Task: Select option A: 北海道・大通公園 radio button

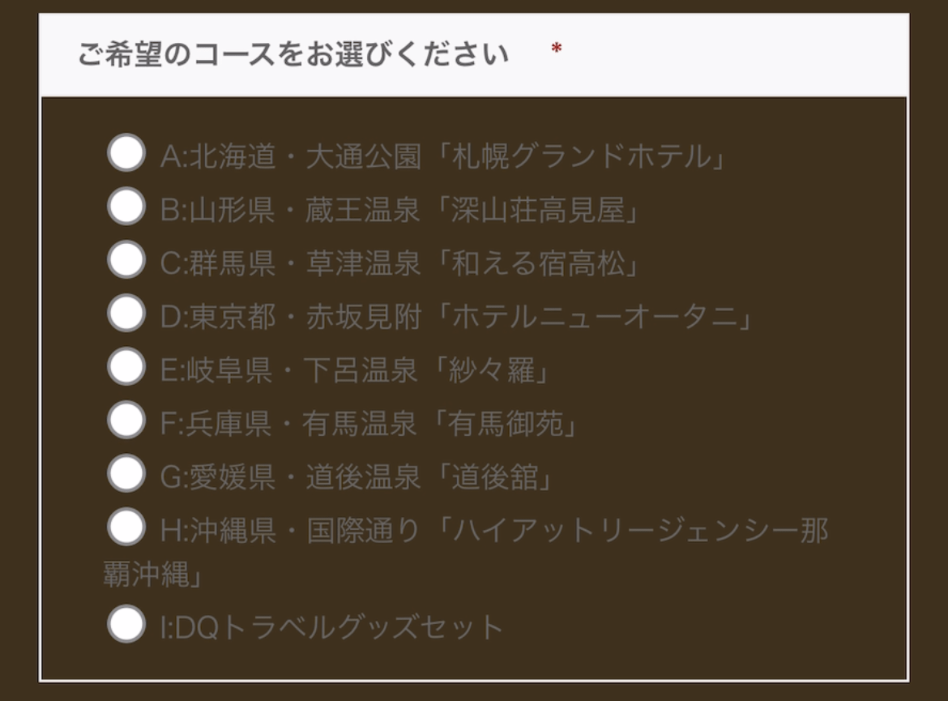Action: point(126,154)
